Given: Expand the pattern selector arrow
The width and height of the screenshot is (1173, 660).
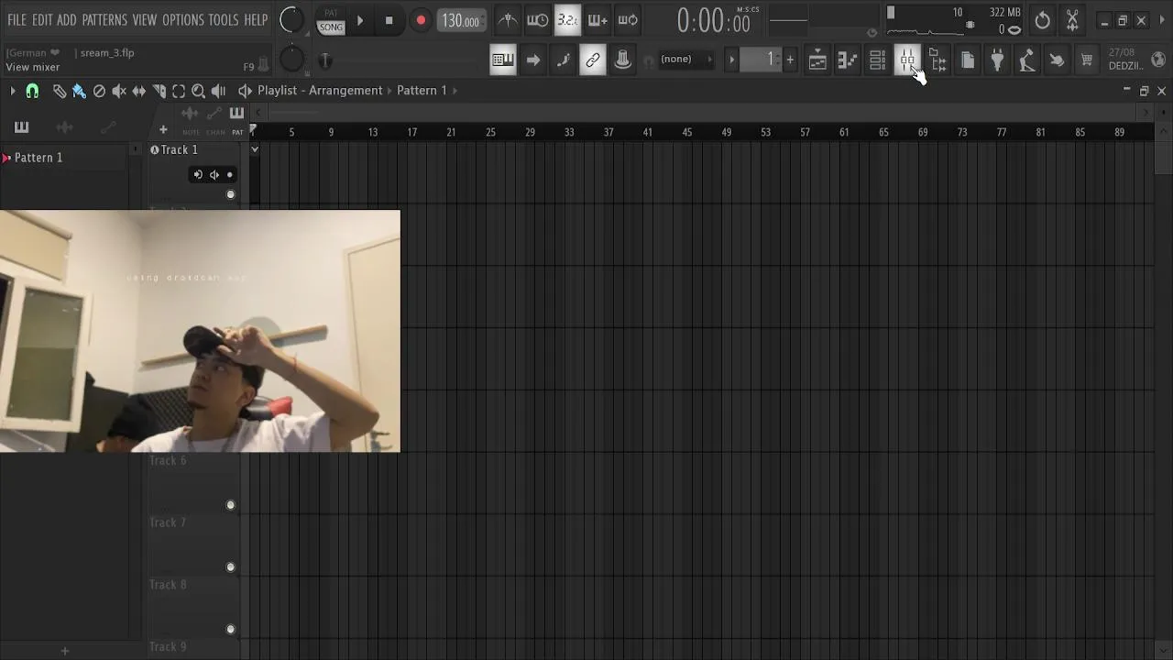Looking at the screenshot, I should (731, 60).
